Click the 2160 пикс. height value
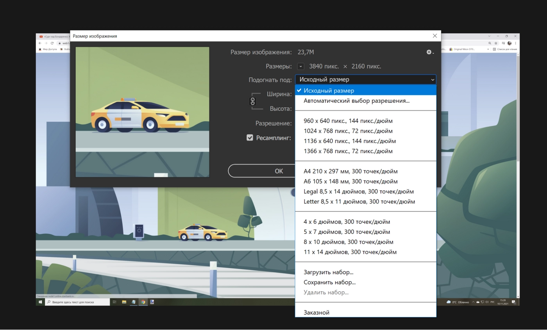This screenshot has width=547, height=330. [366, 66]
